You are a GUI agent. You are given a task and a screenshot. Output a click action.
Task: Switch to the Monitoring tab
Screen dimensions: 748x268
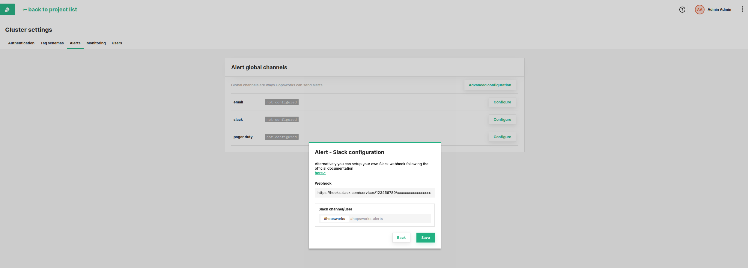pos(96,43)
